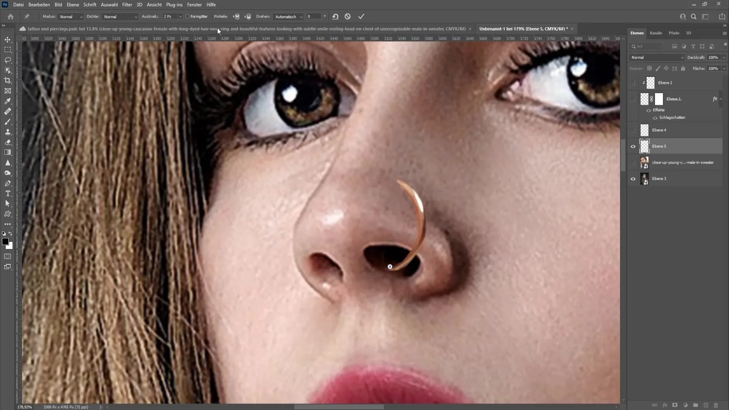The width and height of the screenshot is (729, 410).
Task: Toggle visibility of Ebene 3
Action: (633, 178)
